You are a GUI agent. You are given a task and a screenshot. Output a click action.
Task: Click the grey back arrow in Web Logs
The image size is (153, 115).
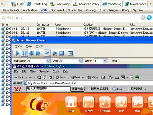pos(143,17)
